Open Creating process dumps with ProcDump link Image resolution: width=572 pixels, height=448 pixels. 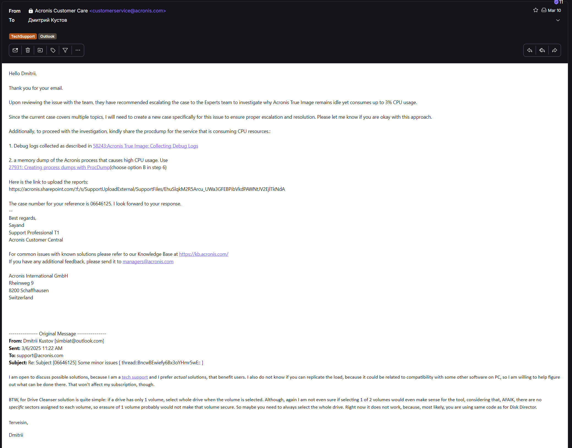[59, 167]
